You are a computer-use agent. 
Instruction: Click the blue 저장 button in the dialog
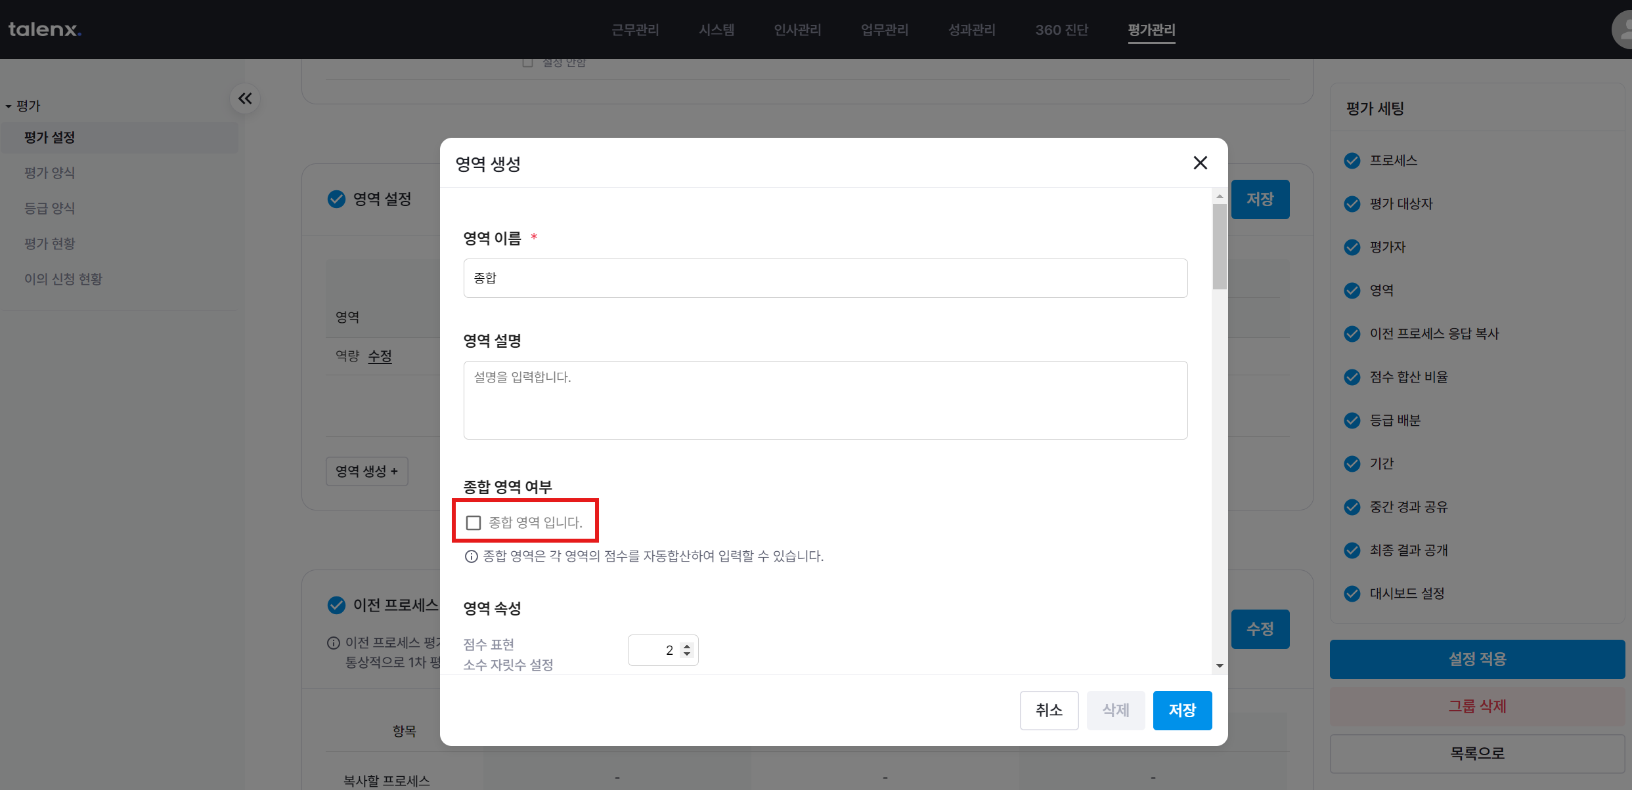click(1182, 710)
